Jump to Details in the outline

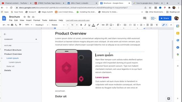8,70
